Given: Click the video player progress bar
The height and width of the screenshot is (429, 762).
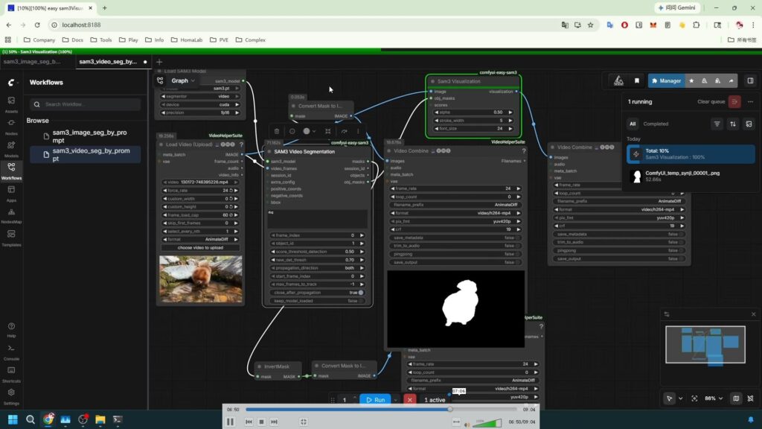Looking at the screenshot, I should click(348, 409).
